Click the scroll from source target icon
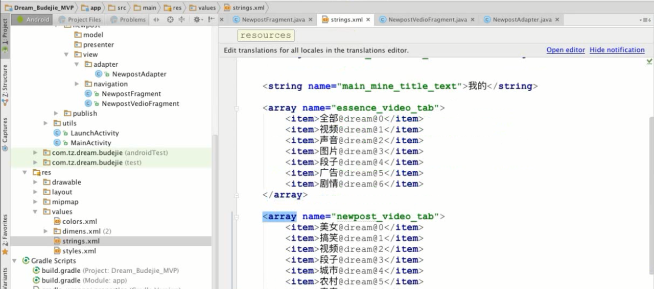This screenshot has height=289, width=654. (x=170, y=19)
